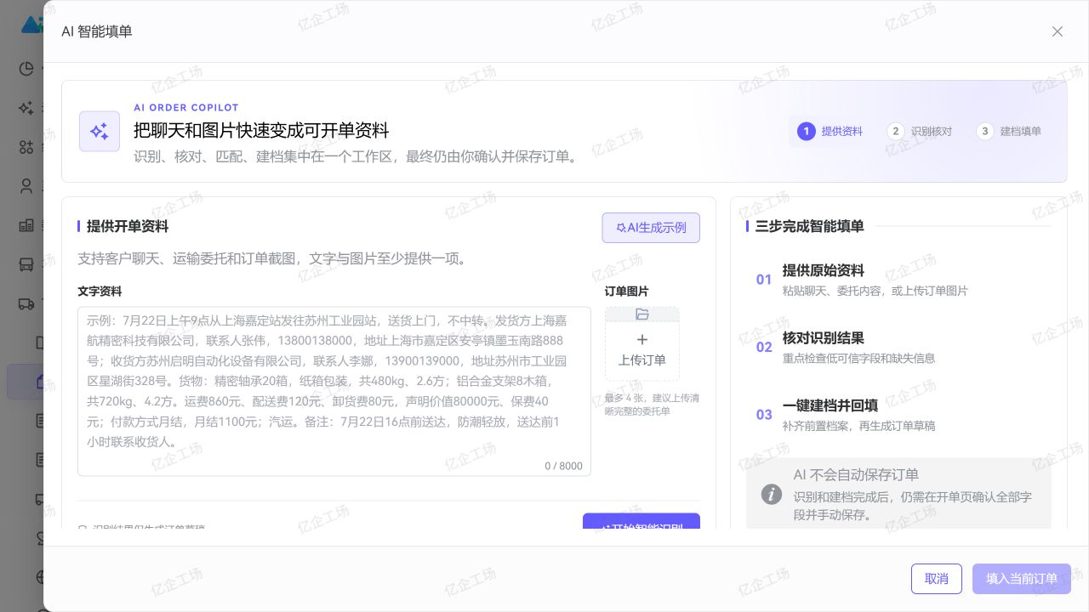Click the apps grid icon in sidebar

click(x=26, y=147)
